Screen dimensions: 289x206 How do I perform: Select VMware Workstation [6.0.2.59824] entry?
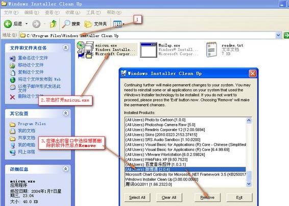tap(185, 154)
